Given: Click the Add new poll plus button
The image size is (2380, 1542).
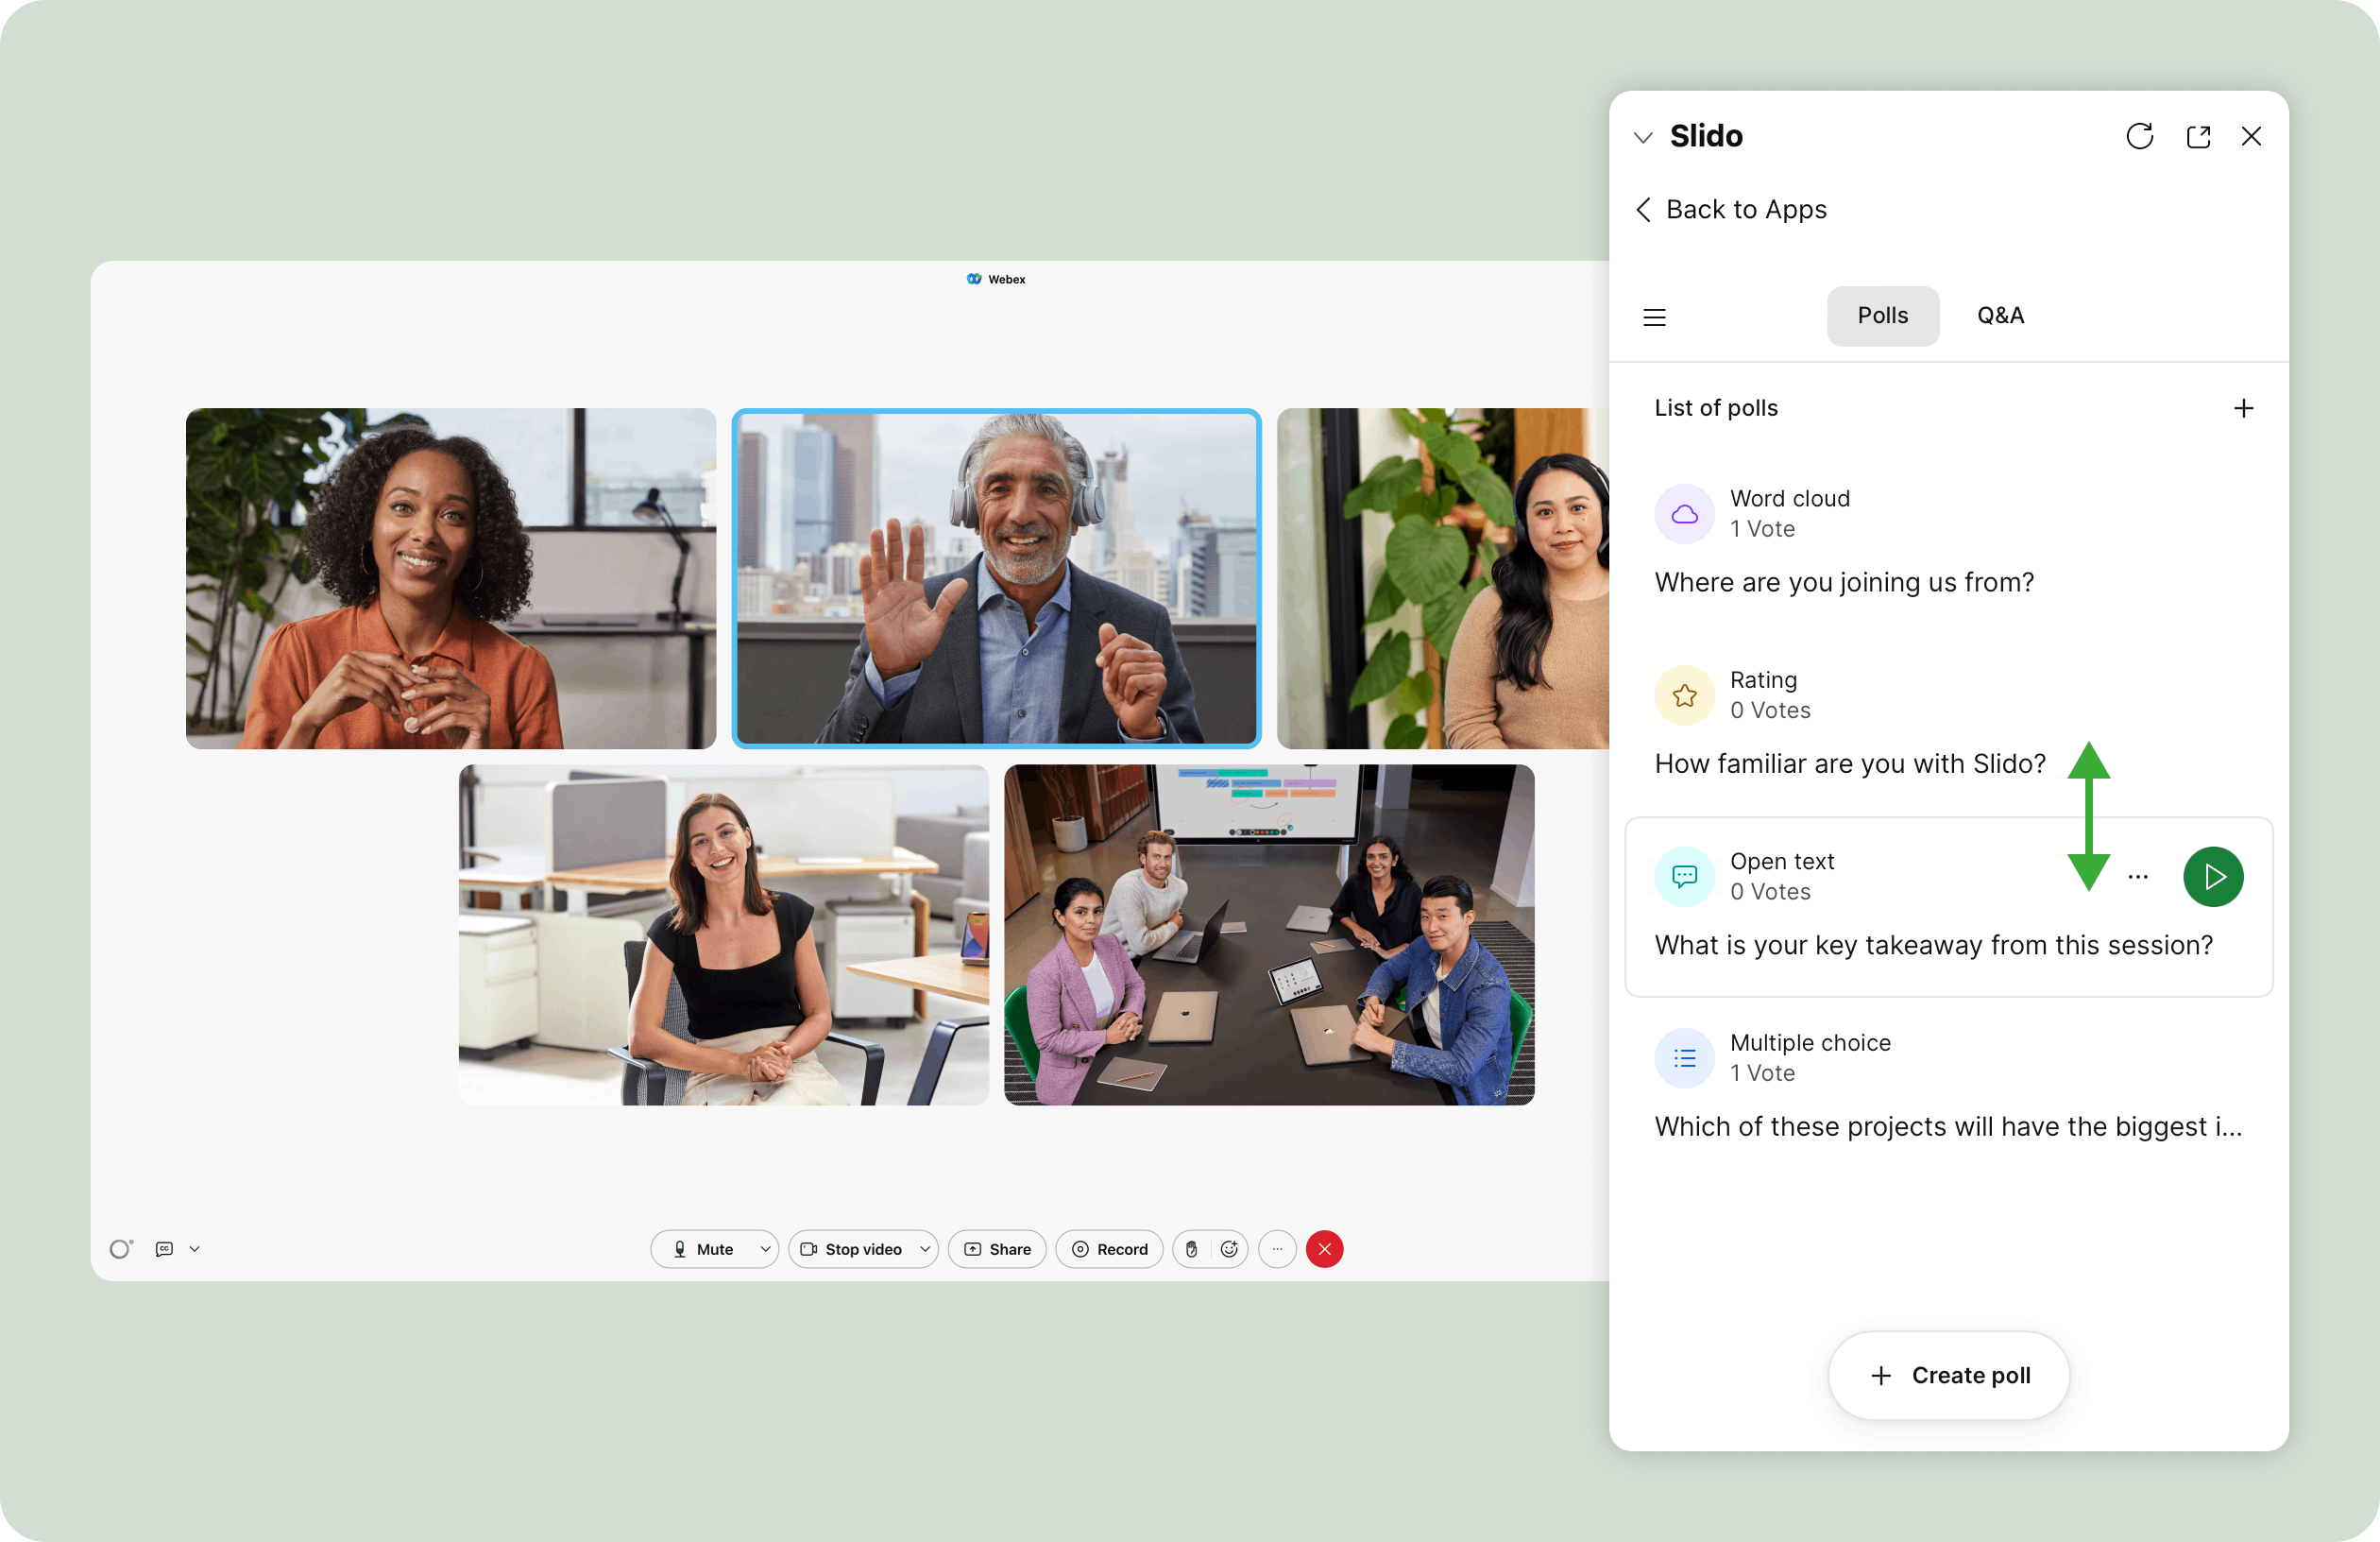Looking at the screenshot, I should click(2243, 407).
